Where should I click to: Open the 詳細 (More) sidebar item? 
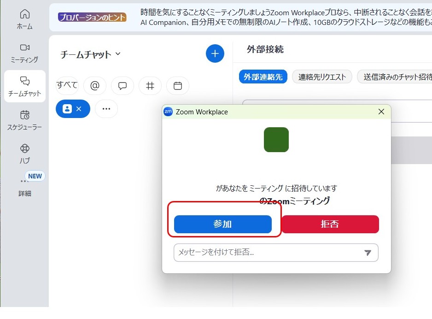click(24, 187)
